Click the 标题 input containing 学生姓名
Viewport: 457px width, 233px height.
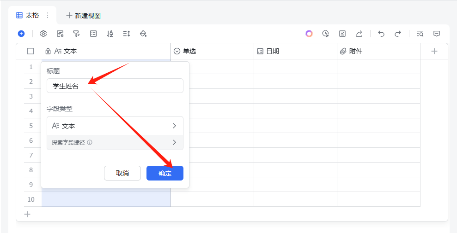(115, 86)
